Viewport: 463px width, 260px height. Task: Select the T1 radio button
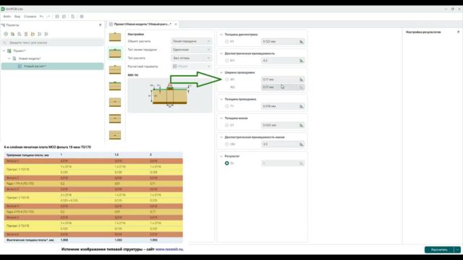click(x=226, y=106)
